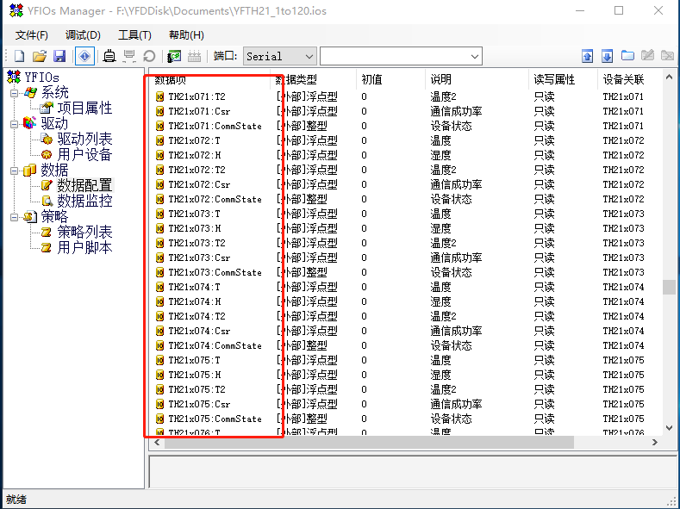Select 驱动列表 in the tree
This screenshot has width=680, height=509.
(84, 139)
